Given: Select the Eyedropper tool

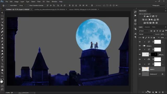Looking at the screenshot, I should point(2,28).
